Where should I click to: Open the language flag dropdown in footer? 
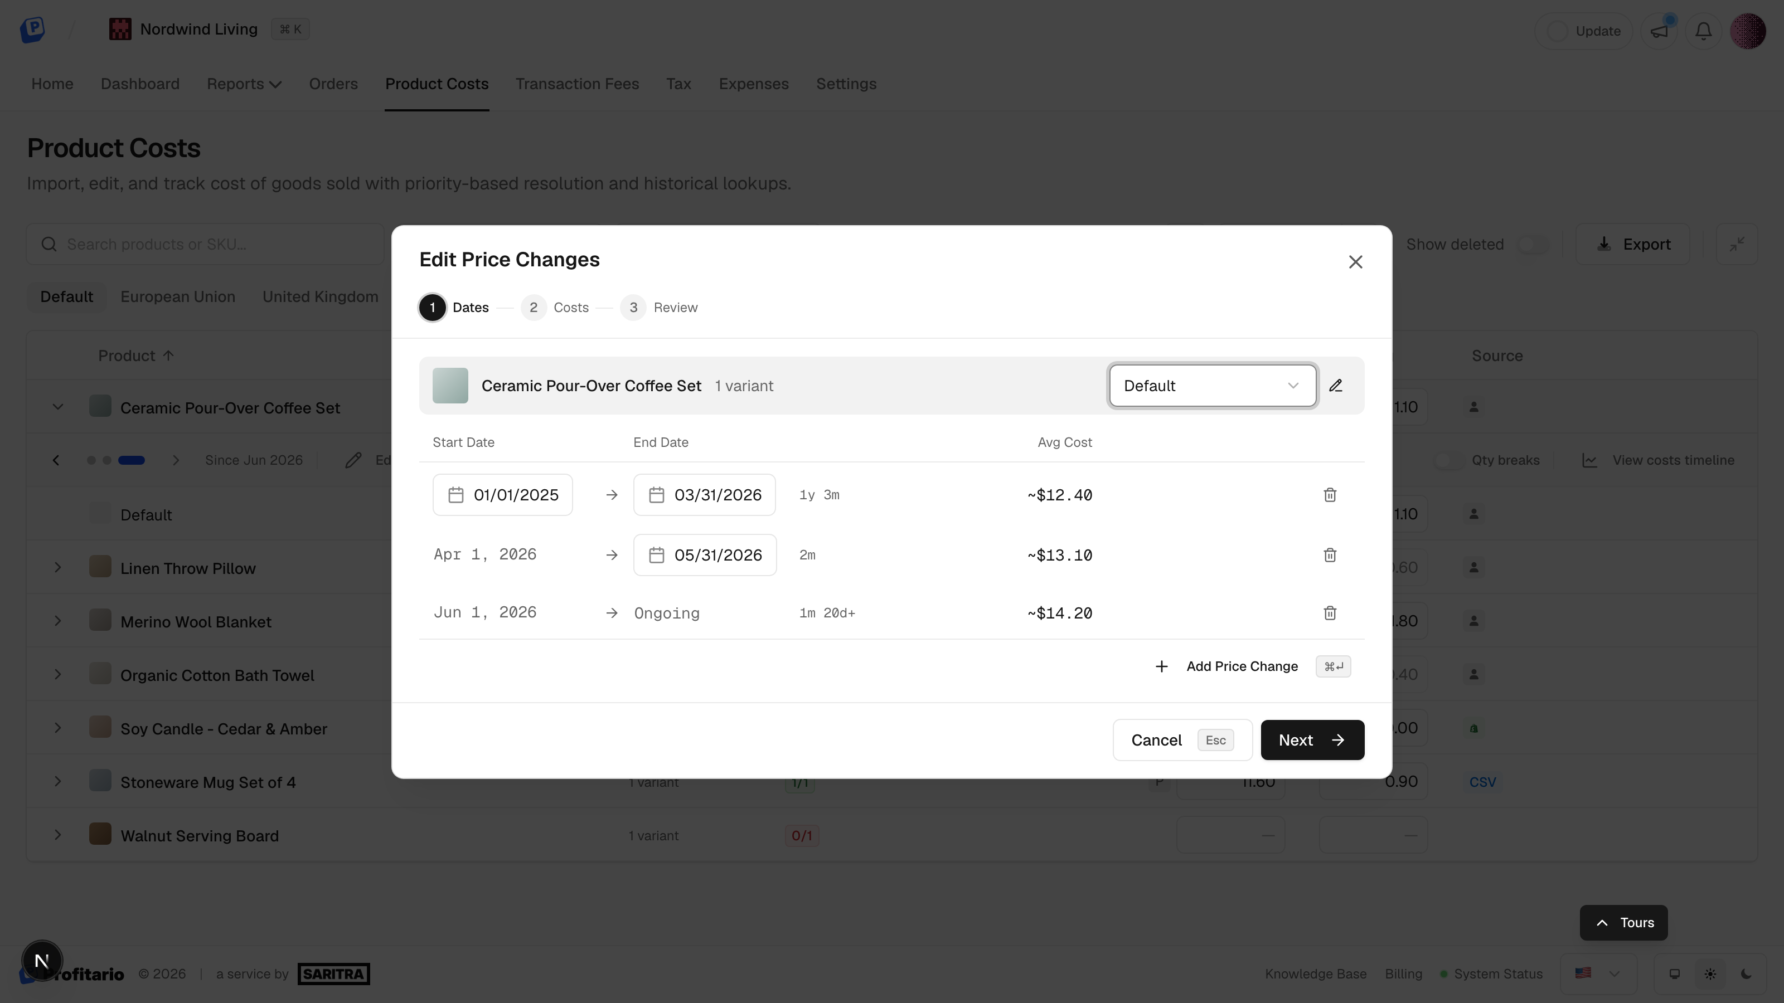coord(1598,974)
